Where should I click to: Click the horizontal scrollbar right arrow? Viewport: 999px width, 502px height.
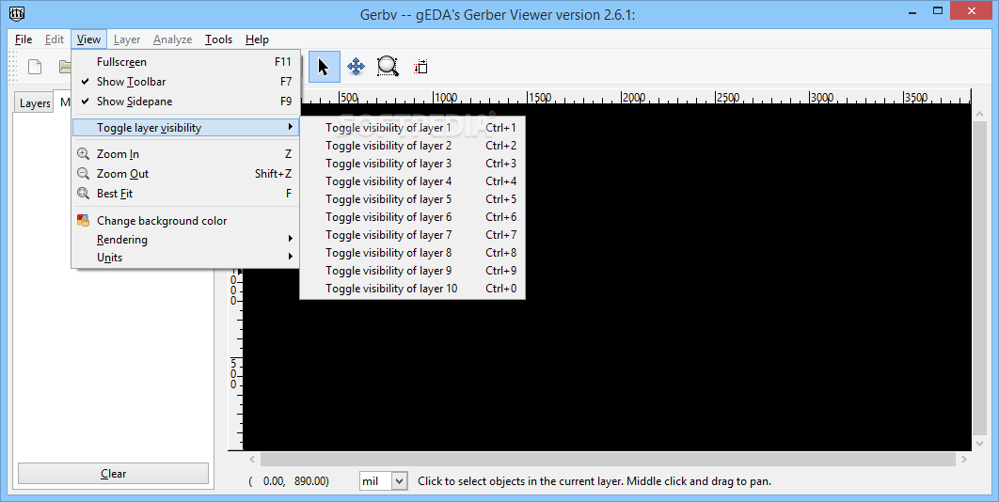point(964,459)
